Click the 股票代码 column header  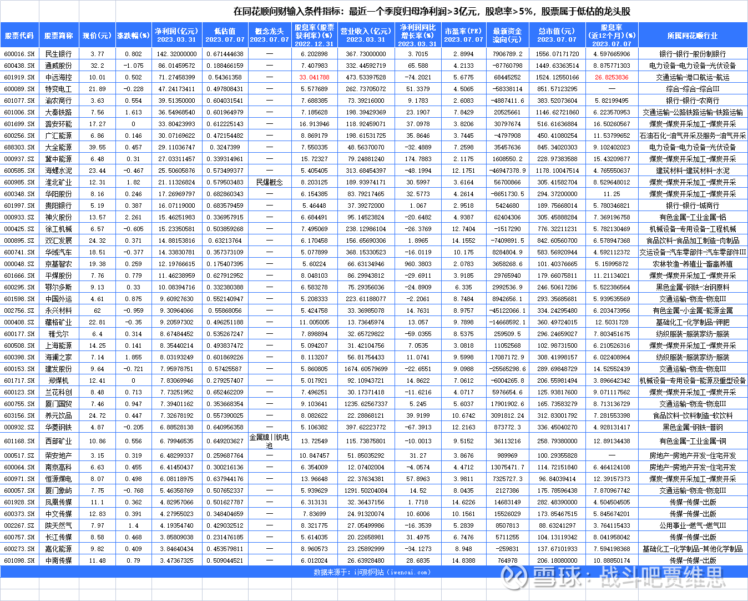pos(19,34)
